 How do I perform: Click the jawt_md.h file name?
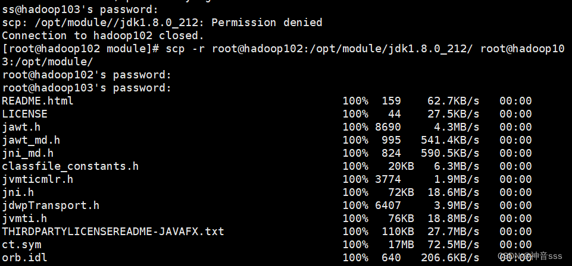[31, 140]
